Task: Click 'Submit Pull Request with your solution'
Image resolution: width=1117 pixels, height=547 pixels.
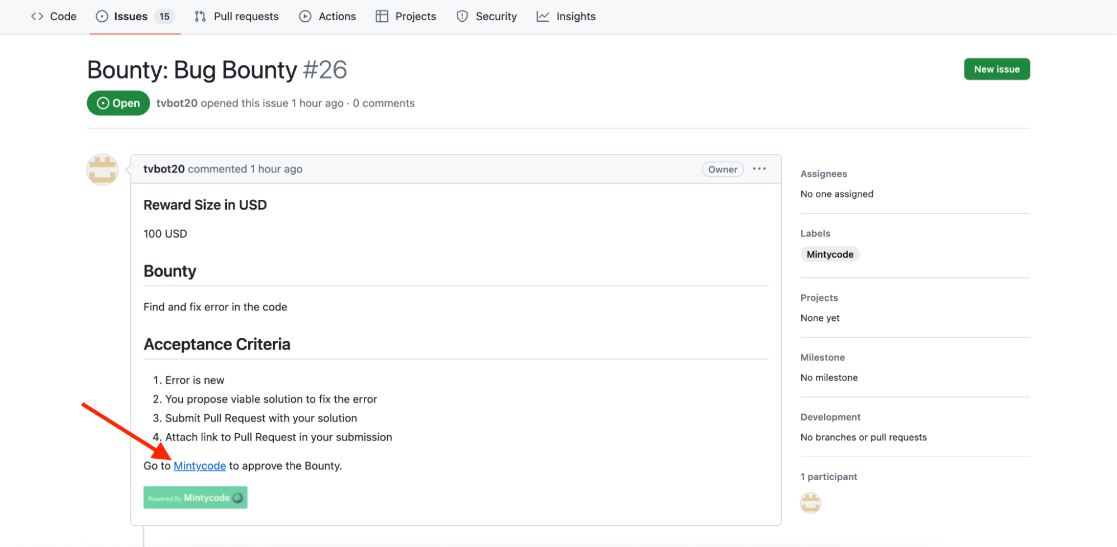Action: (x=261, y=418)
